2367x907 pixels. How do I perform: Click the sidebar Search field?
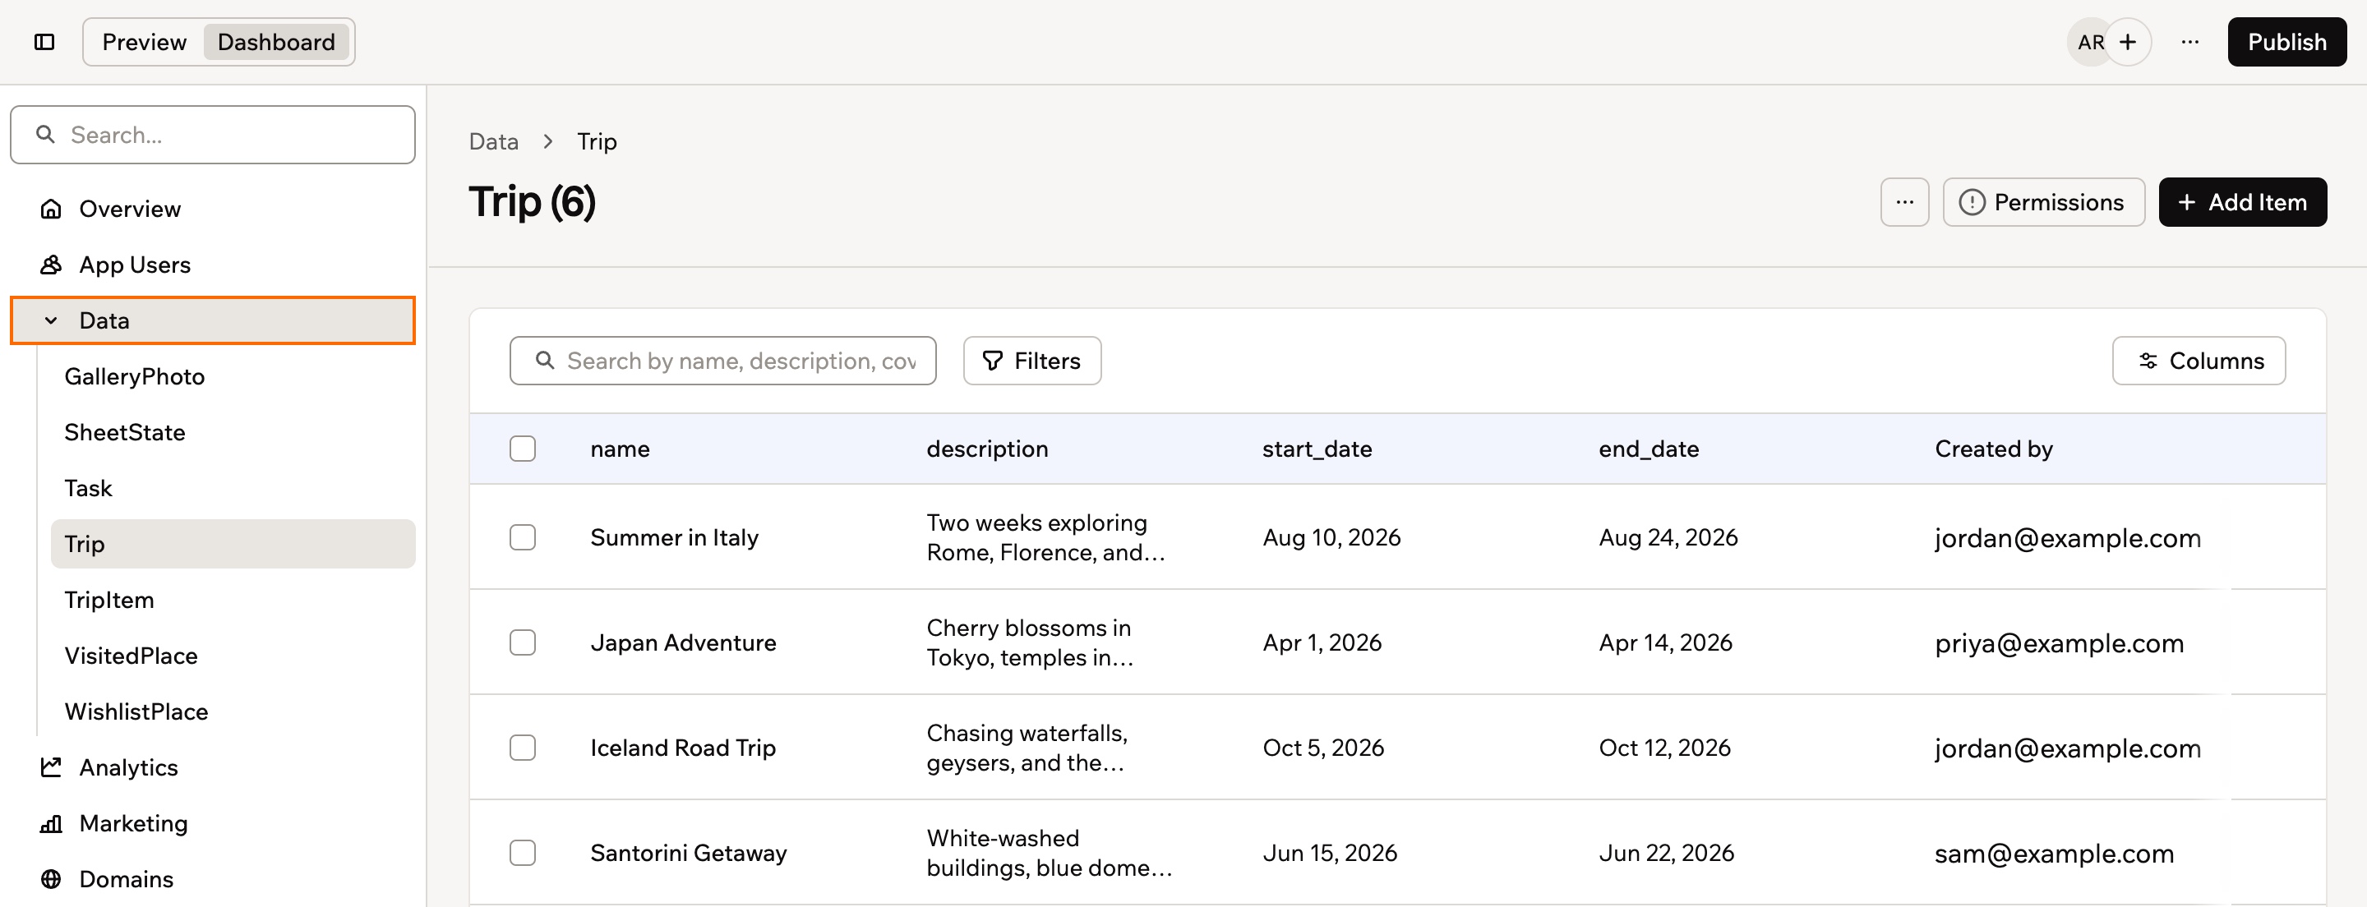pyautogui.click(x=212, y=135)
